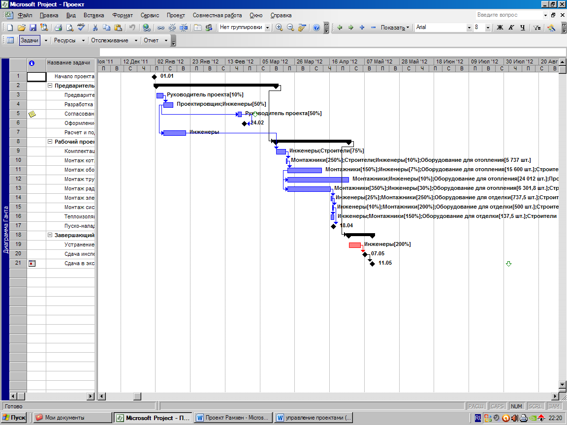
Task: Copy selection with copy icon
Action: 106,28
